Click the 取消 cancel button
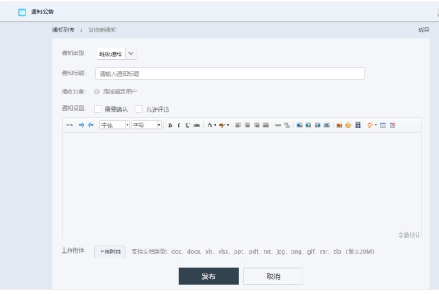This screenshot has height=294, width=439. (x=273, y=277)
